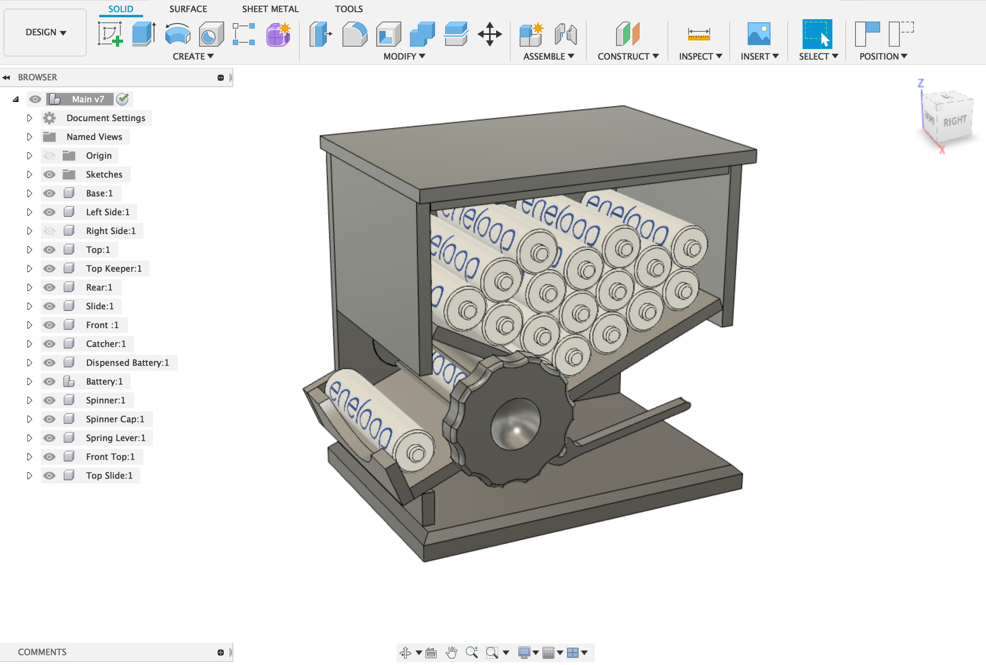This screenshot has height=665, width=986.
Task: Hide the Left Side:1 component
Action: (49, 212)
